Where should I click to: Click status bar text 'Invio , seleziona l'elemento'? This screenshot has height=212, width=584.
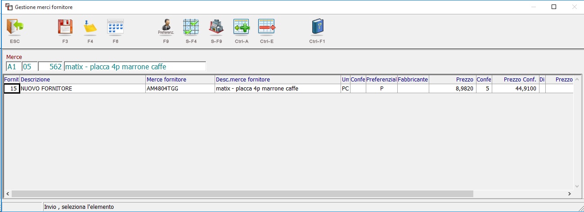coord(79,207)
